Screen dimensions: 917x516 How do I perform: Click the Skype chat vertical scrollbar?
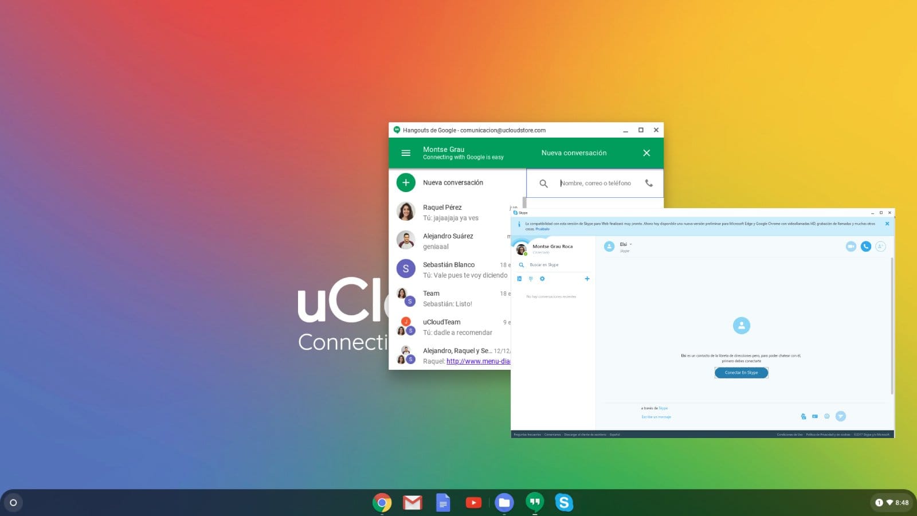pos(892,326)
